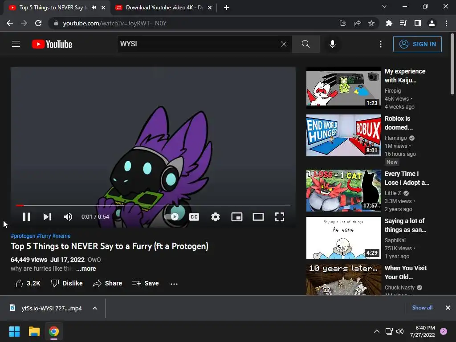456x342 pixels.
Task: Open Windows Start menu
Action: (14, 331)
